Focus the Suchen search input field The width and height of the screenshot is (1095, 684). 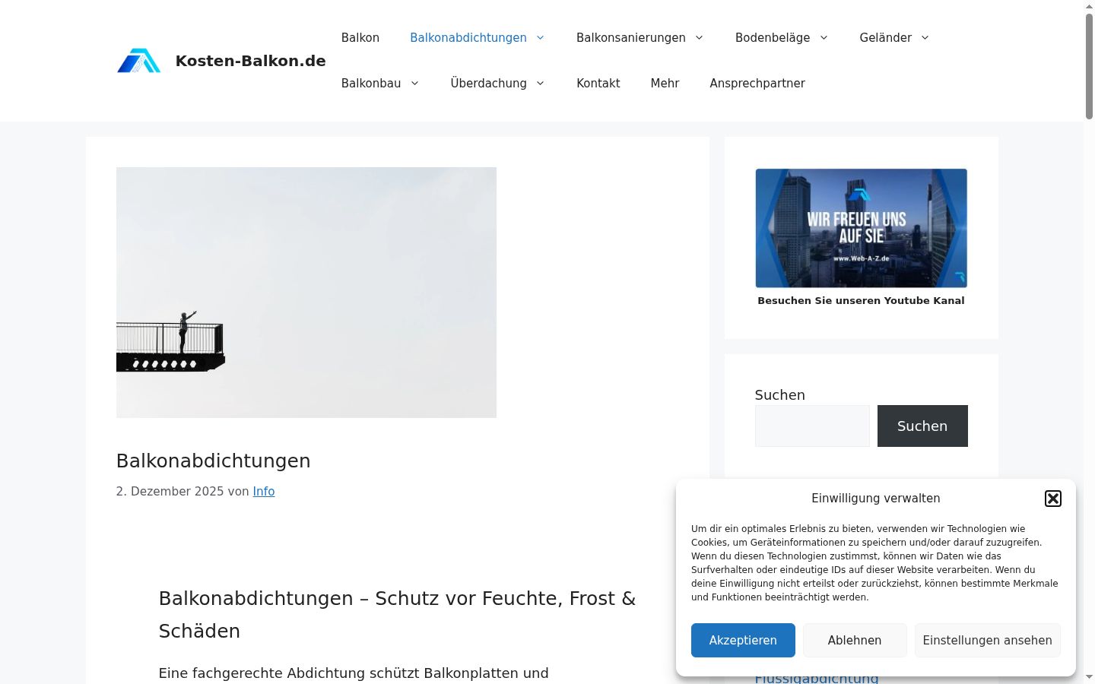(x=812, y=426)
